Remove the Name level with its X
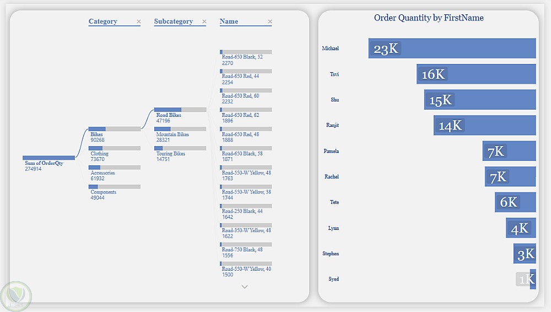 (270, 21)
